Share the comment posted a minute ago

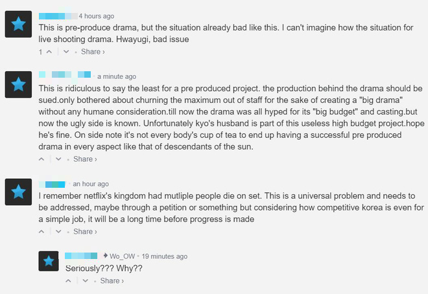85,159
